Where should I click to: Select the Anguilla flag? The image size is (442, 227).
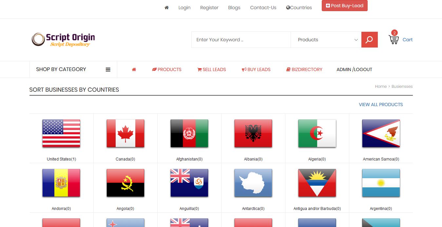tap(189, 183)
